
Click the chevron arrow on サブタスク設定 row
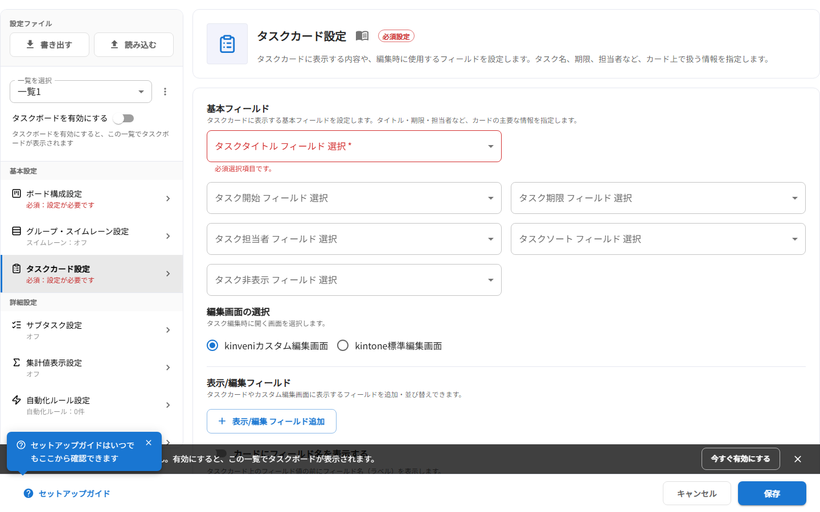point(168,330)
